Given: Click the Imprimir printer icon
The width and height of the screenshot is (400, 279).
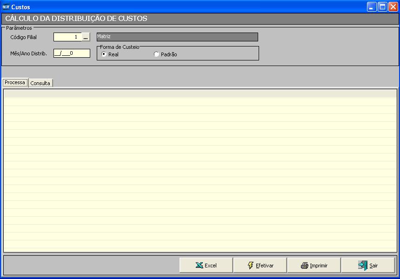Looking at the screenshot, I should (305, 266).
